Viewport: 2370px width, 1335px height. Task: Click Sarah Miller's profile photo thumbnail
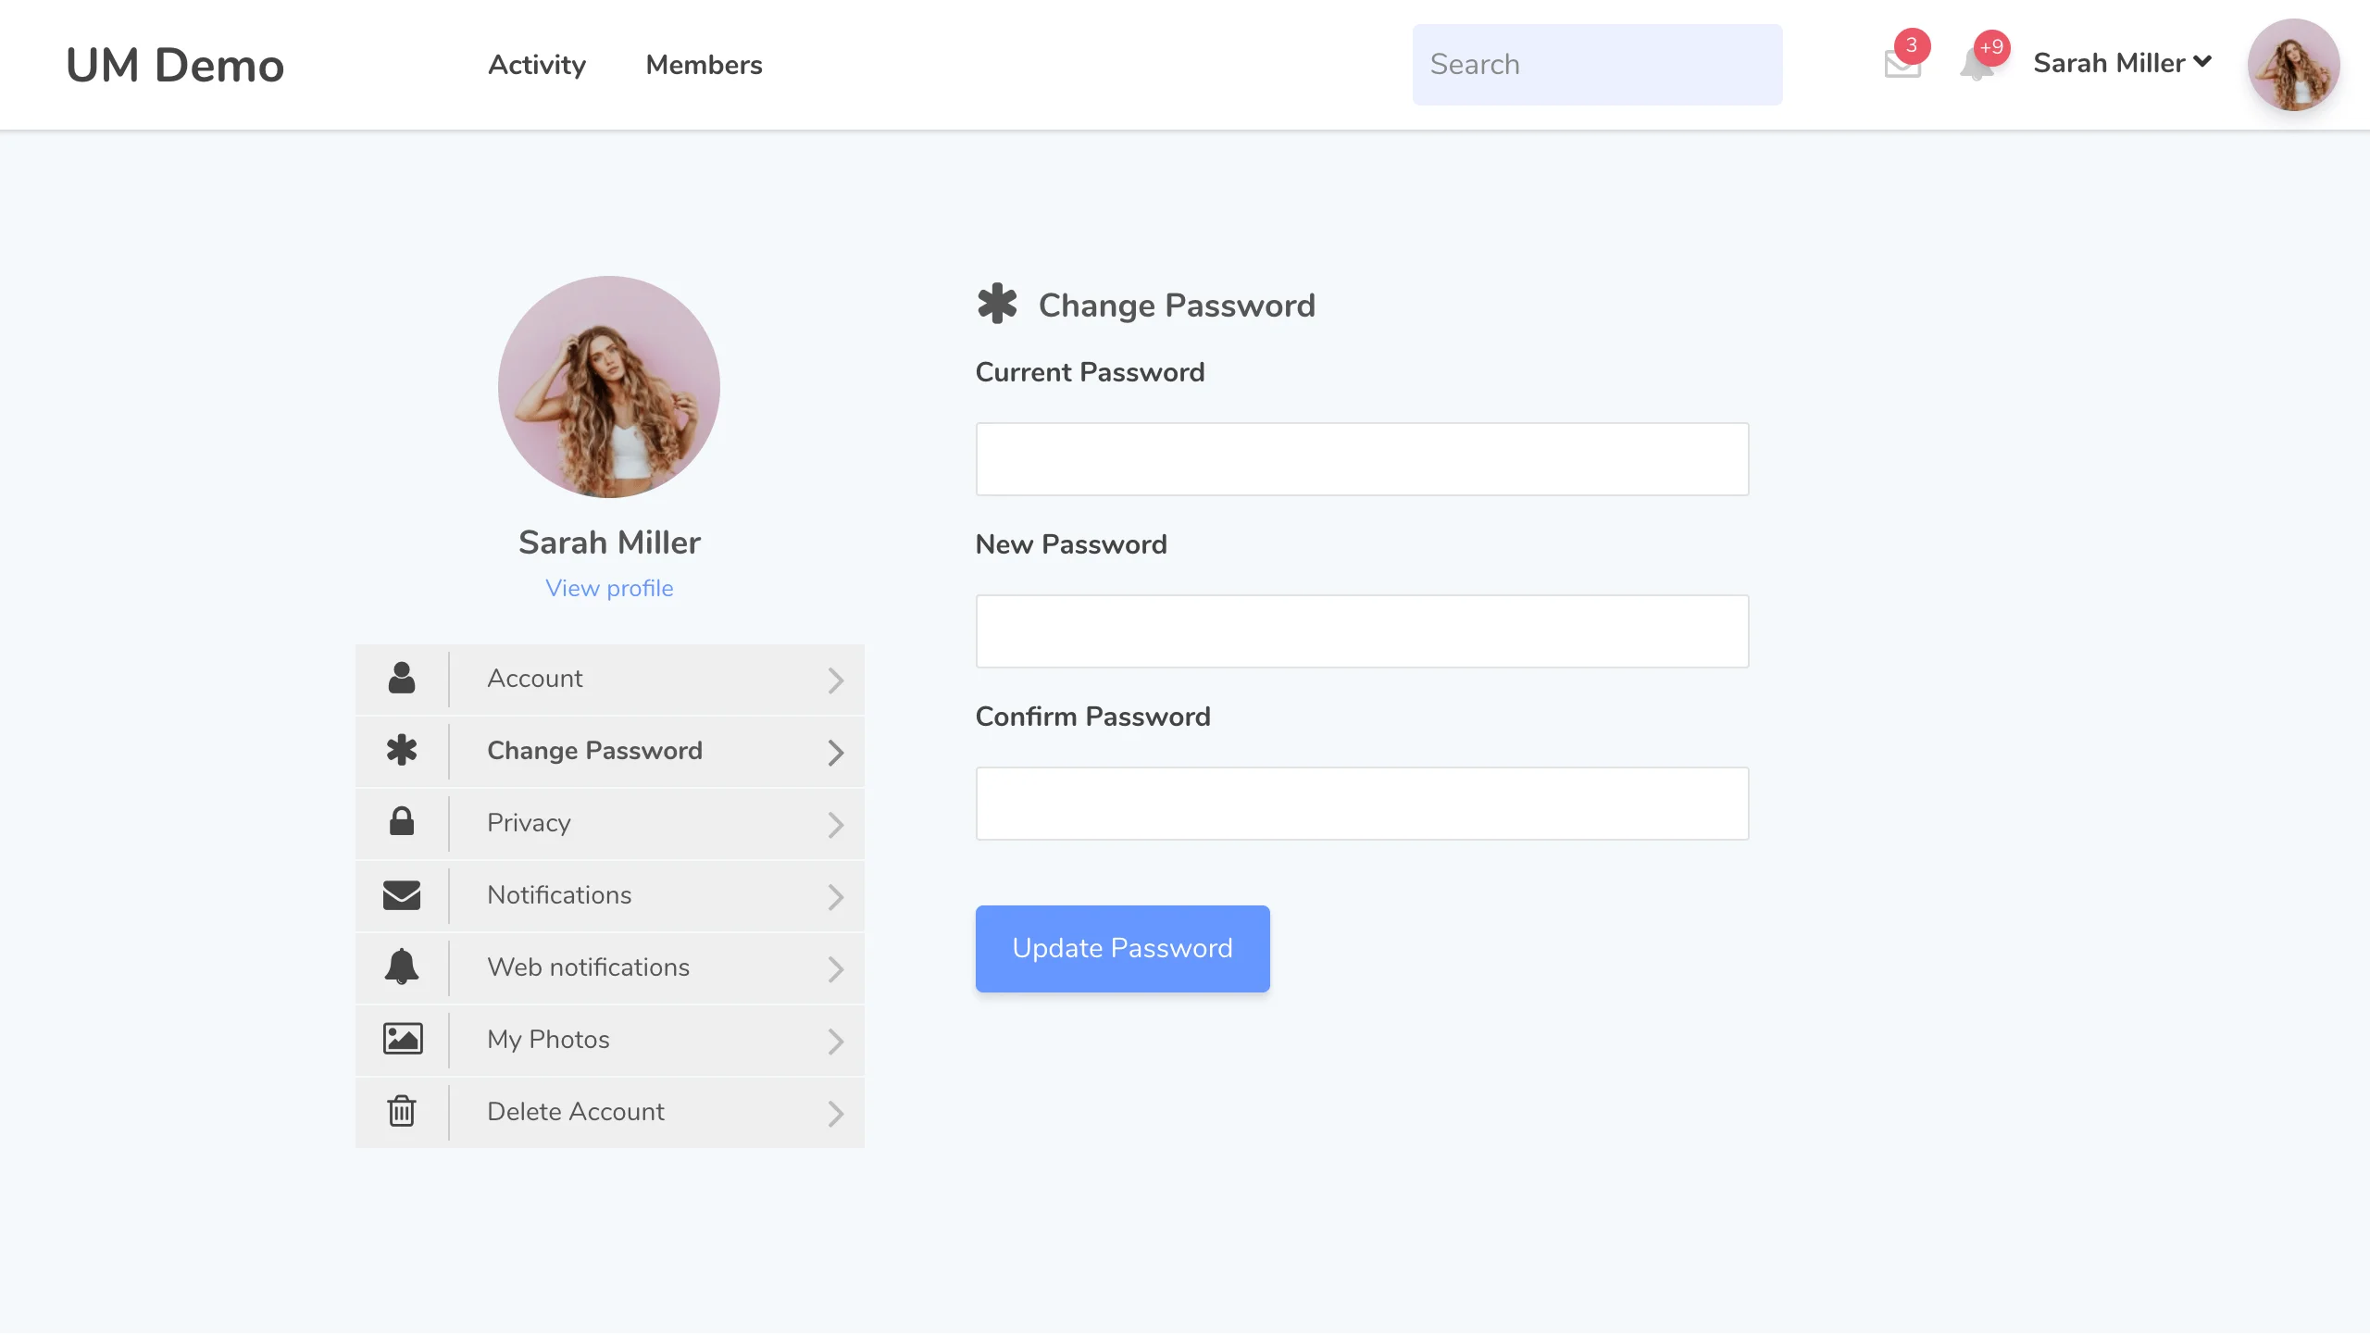click(x=2294, y=65)
